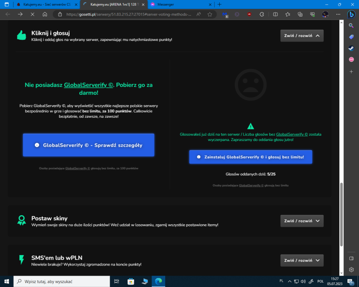The width and height of the screenshot is (359, 287).
Task: Click sidebar search magnifier icon
Action: pyautogui.click(x=351, y=25)
